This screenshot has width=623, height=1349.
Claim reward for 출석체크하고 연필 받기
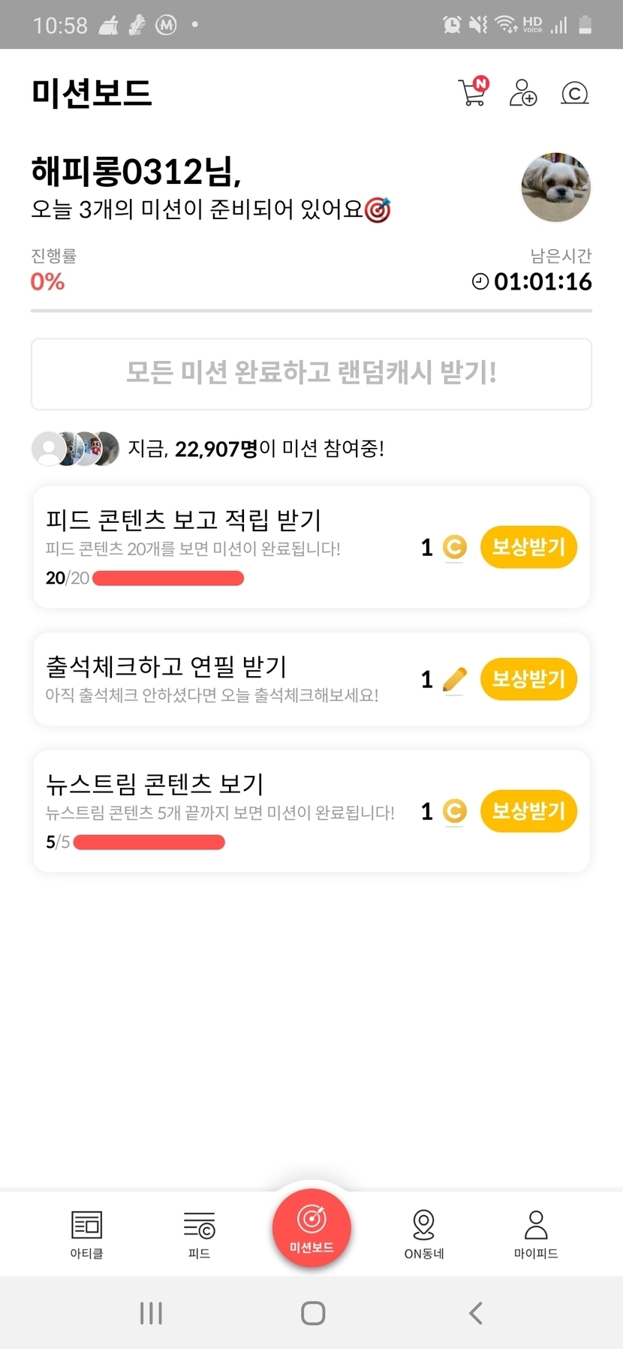528,679
